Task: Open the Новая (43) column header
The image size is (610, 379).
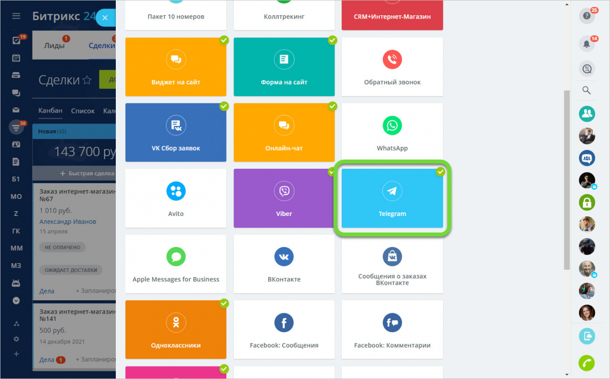Action: coord(74,131)
